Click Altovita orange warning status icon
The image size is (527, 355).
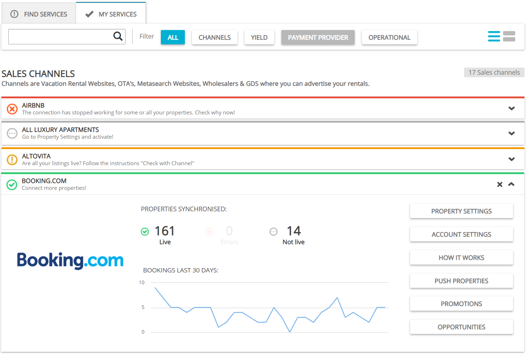[x=12, y=159]
